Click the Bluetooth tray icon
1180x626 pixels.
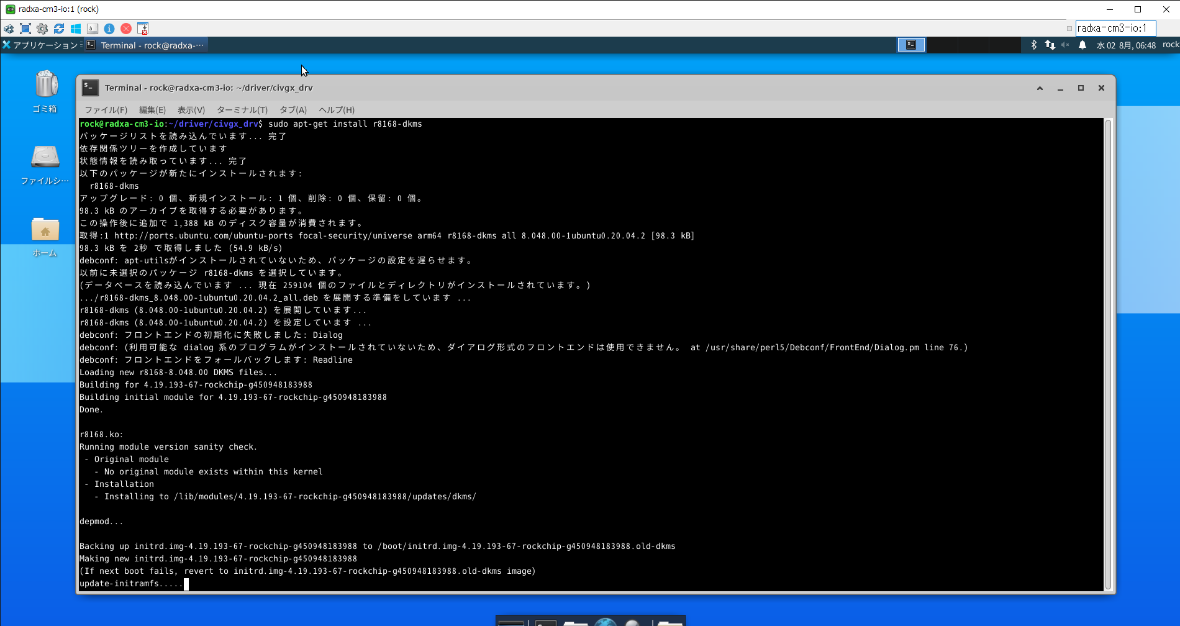click(1034, 45)
